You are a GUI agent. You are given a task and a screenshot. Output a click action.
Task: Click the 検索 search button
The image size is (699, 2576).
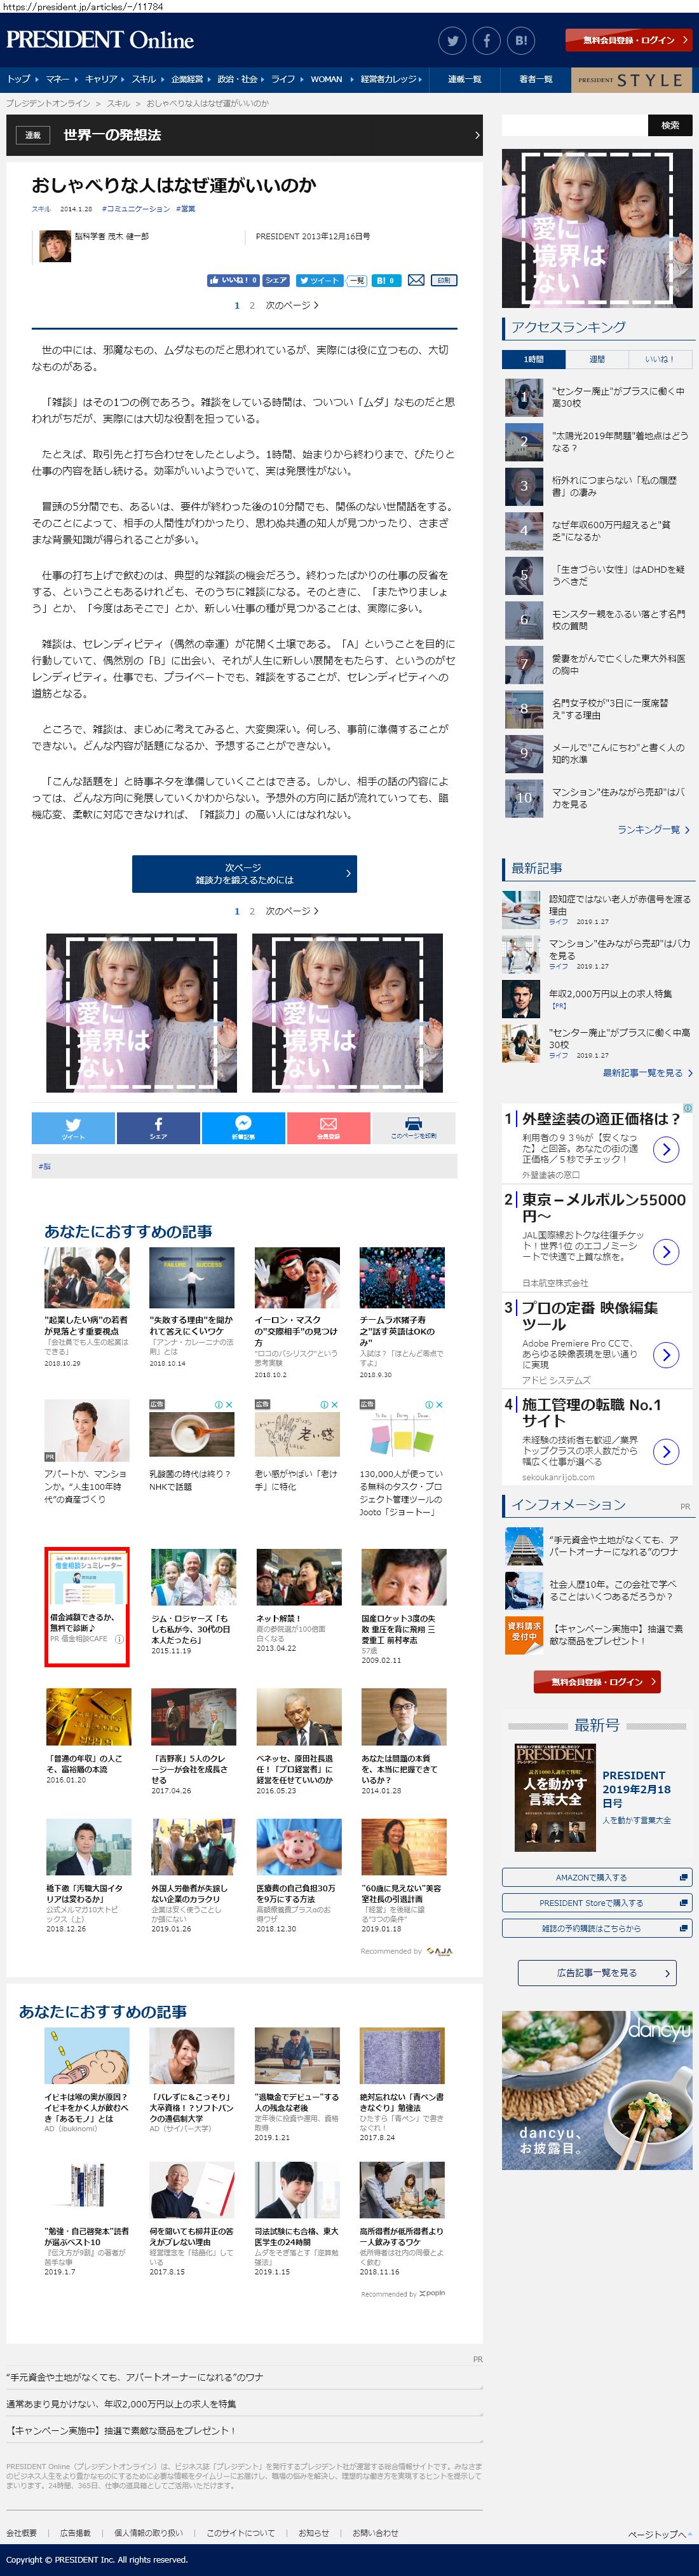click(670, 125)
